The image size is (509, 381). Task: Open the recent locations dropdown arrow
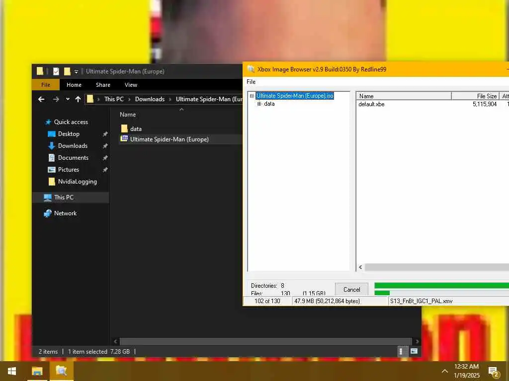68,99
